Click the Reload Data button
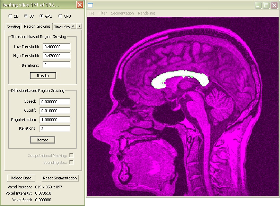280x206 pixels. [21, 178]
